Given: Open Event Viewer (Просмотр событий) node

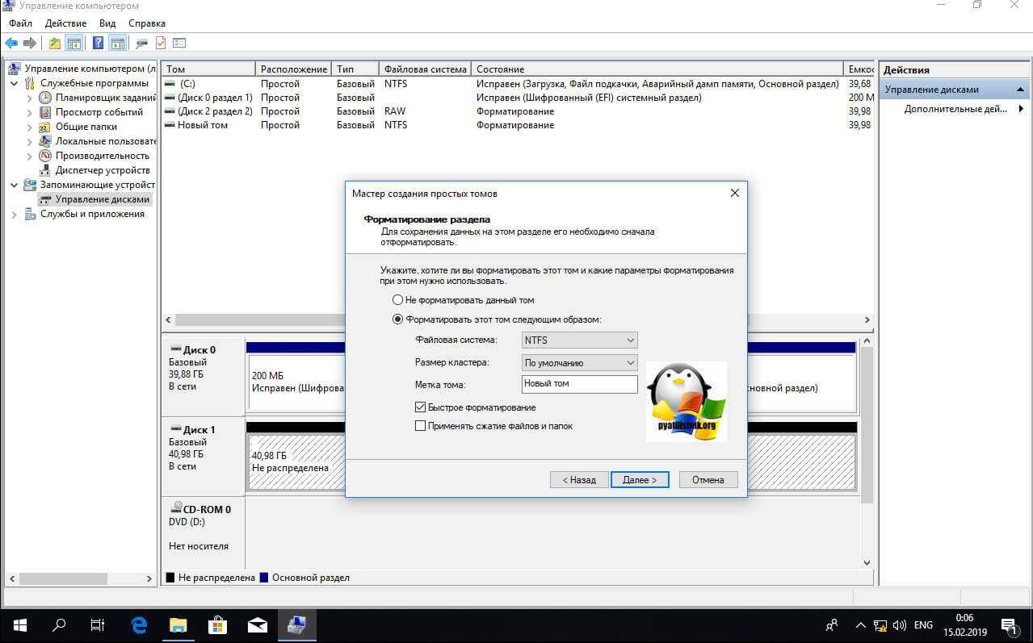Looking at the screenshot, I should 99,112.
